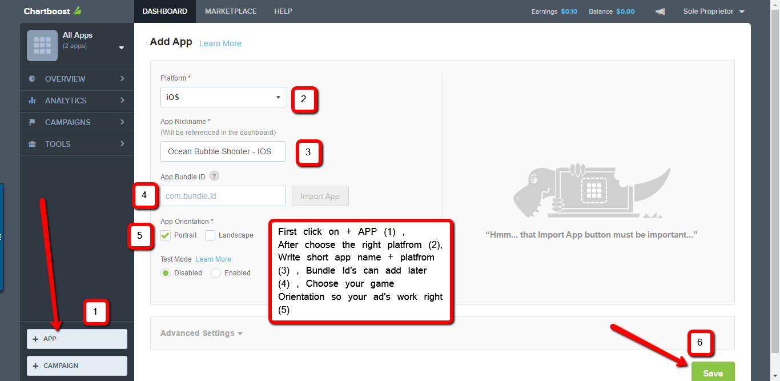The height and width of the screenshot is (381, 780).
Task: Check the Landscape orientation checkbox
Action: pos(210,235)
